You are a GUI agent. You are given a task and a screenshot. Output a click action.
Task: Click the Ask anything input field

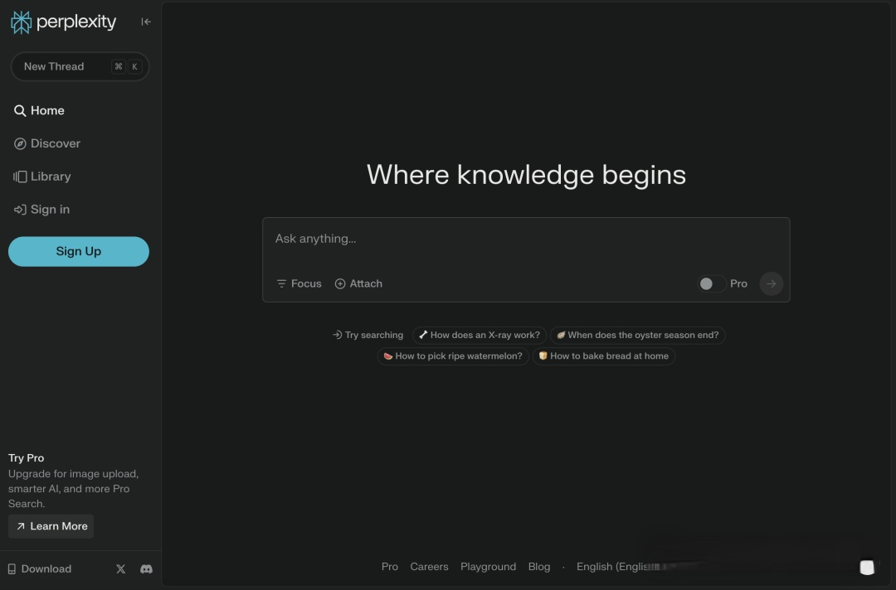pyautogui.click(x=526, y=239)
